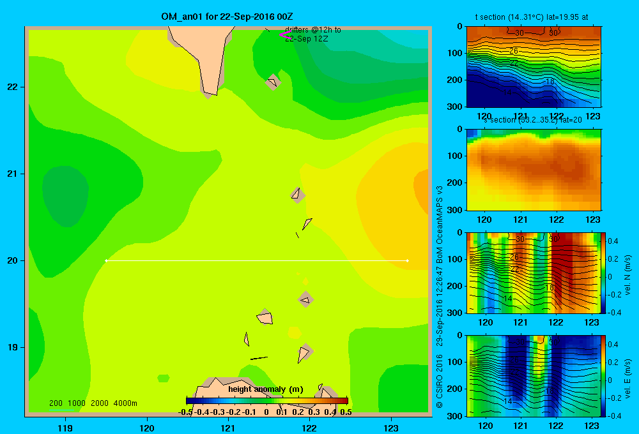The width and height of the screenshot is (639, 434).
Task: Click the '300' depth label of salinity section
Action: tap(454, 210)
